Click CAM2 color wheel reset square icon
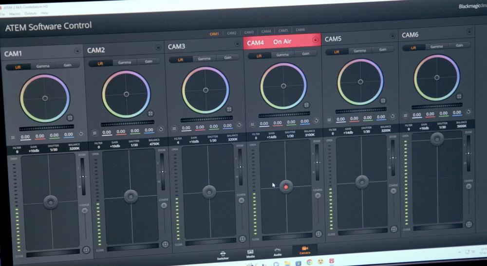The image size is (487, 266). 150,113
